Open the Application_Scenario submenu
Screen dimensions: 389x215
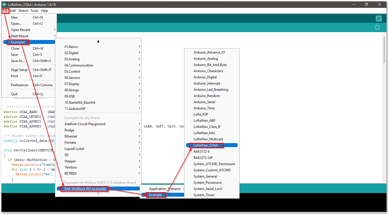163,189
